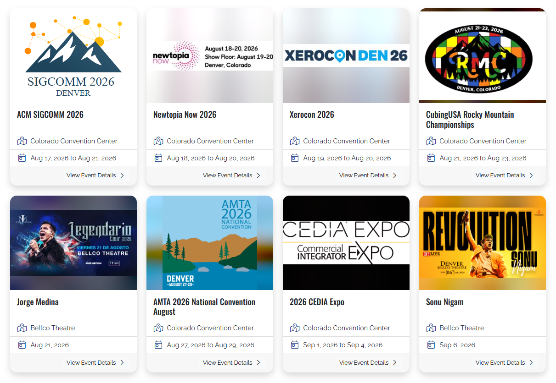This screenshot has width=556, height=383.
Task: Click the calendar icon beside Aug 18, 2026 to Aug 20, 2026
Action: click(158, 158)
